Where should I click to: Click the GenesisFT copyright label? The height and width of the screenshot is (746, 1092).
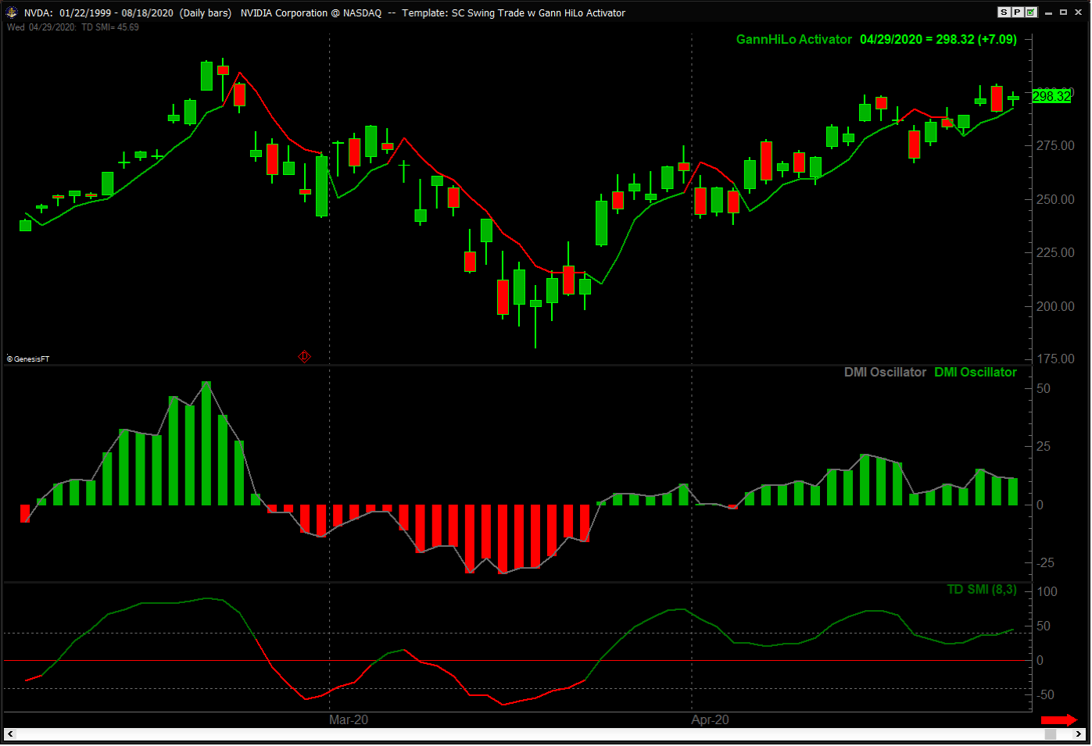click(x=28, y=359)
